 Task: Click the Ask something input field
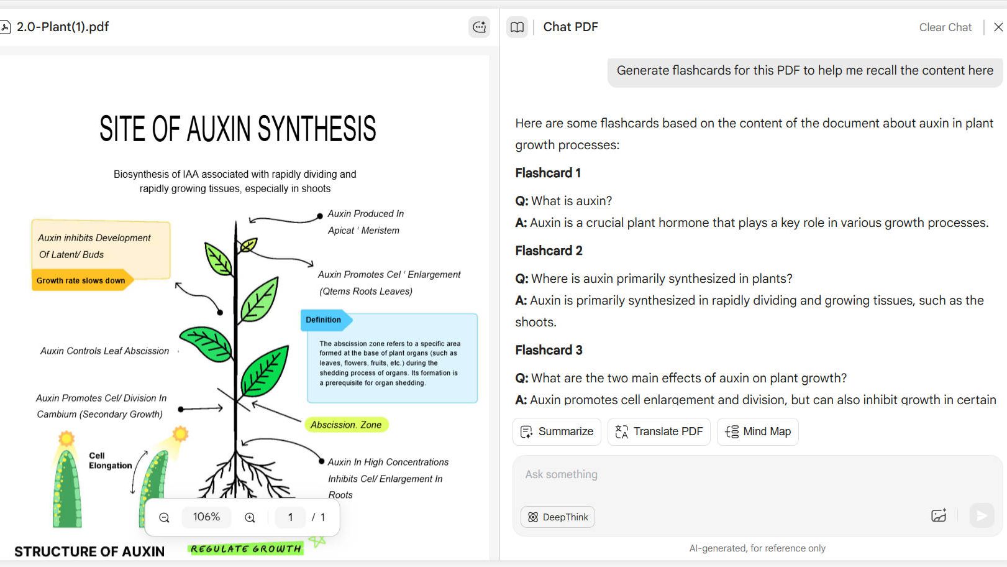click(x=757, y=474)
